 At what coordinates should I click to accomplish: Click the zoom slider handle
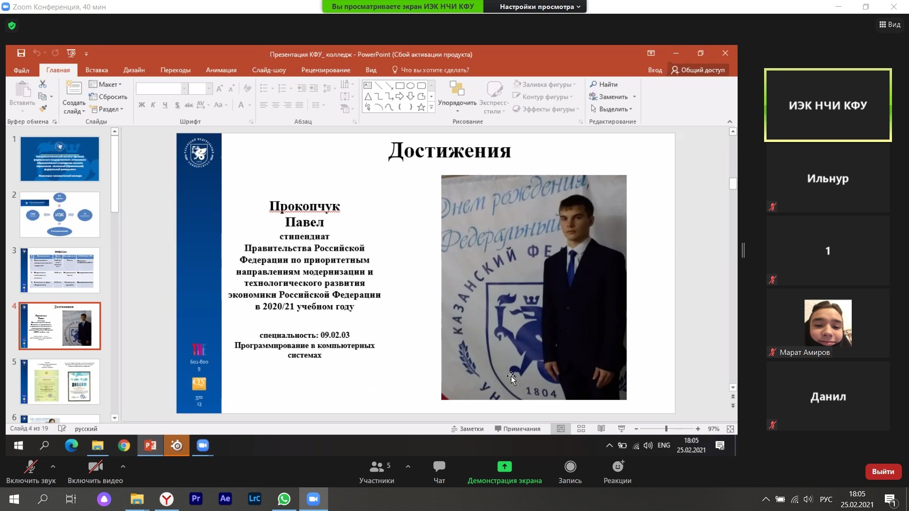point(666,429)
